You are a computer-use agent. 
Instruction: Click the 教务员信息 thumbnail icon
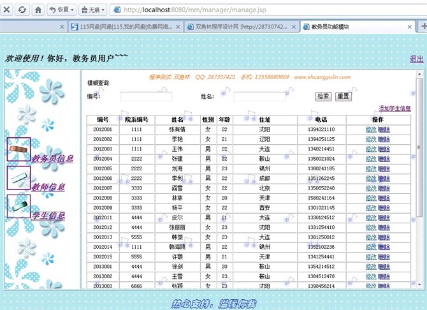(x=18, y=149)
